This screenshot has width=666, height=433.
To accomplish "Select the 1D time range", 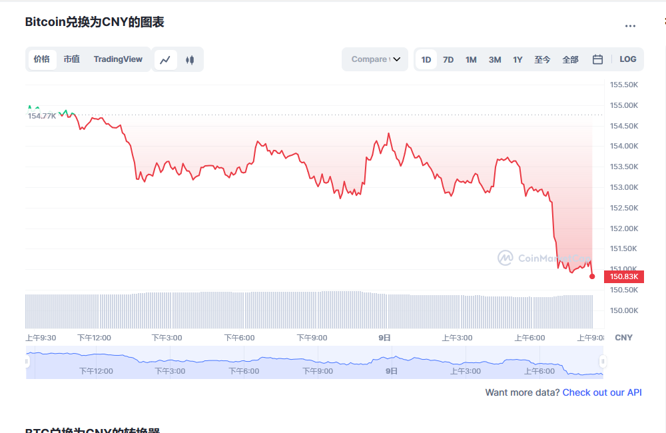I will coord(426,59).
